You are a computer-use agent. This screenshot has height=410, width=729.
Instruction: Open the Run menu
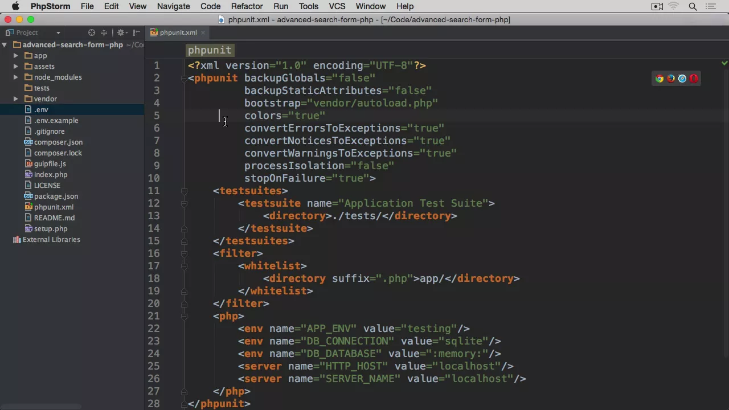(x=280, y=6)
